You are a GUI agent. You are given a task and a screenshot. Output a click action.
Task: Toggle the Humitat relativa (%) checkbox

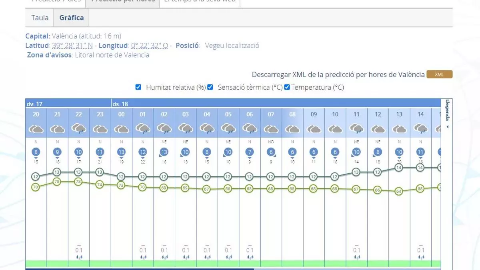pos(138,87)
